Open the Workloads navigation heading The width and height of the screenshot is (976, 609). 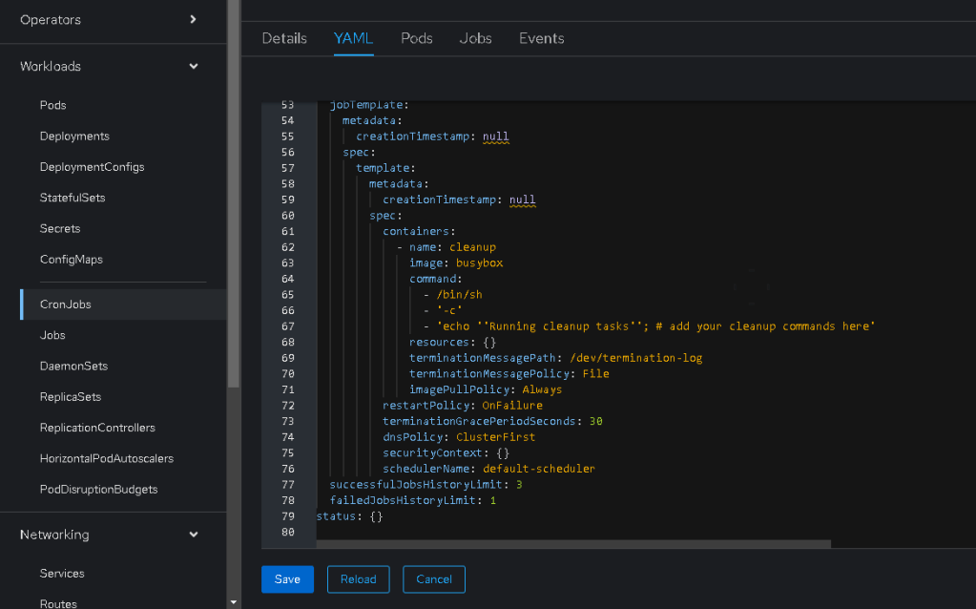pyautogui.click(x=51, y=66)
